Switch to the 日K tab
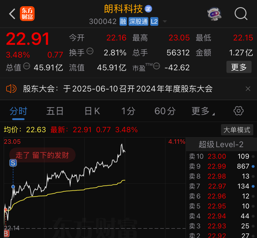This screenshot has width=257, height=238. tap(92, 111)
